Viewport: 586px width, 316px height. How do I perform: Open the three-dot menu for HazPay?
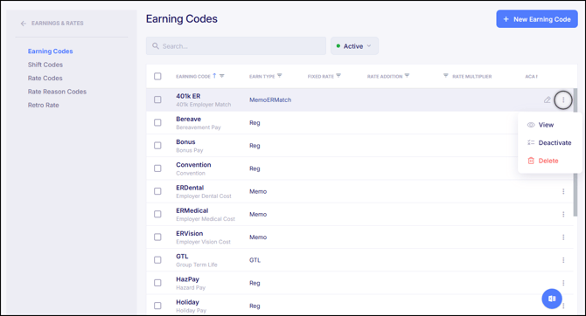563,283
